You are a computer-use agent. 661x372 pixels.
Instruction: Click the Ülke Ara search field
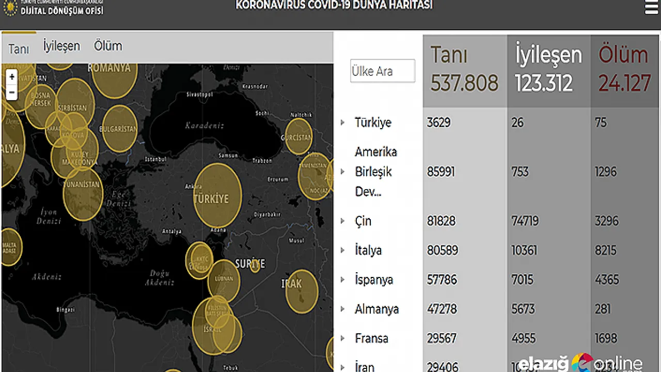[x=382, y=71]
